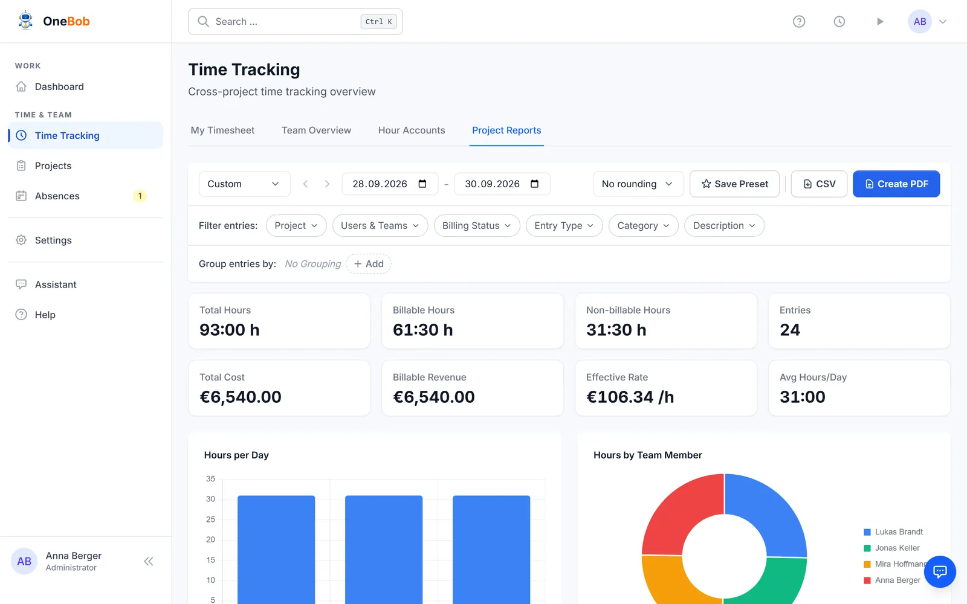This screenshot has height=604, width=967.
Task: Go to the previous date range arrow
Action: click(306, 184)
